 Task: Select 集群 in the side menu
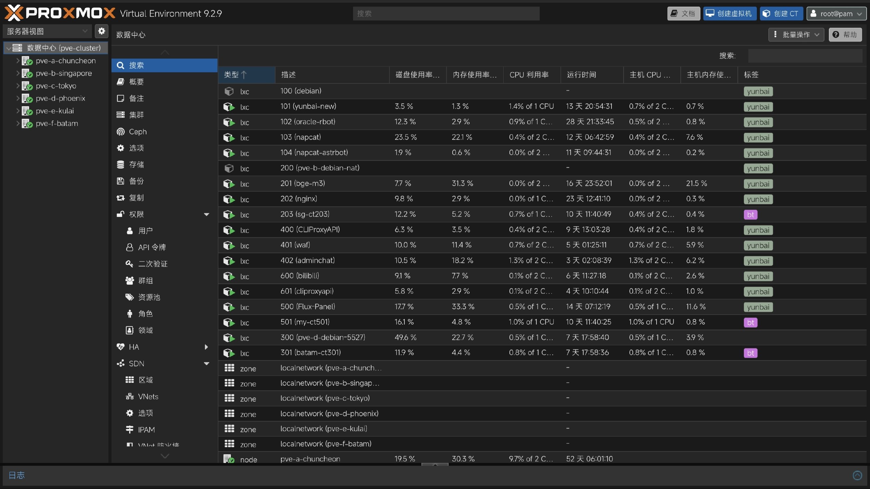point(164,115)
